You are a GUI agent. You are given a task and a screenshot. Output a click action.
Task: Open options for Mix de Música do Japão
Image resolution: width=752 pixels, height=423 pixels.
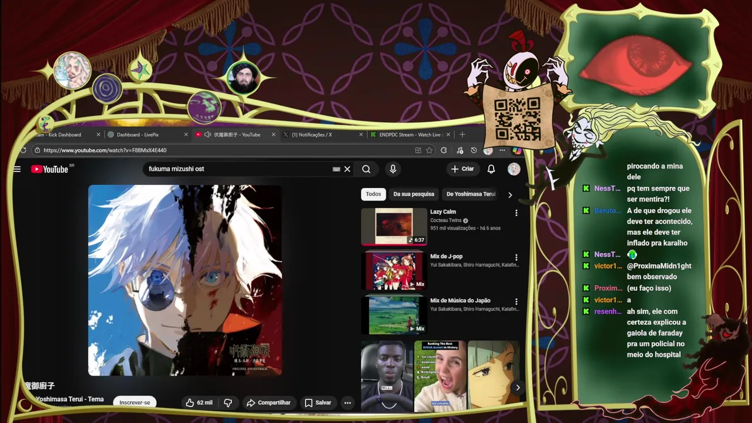tap(516, 301)
